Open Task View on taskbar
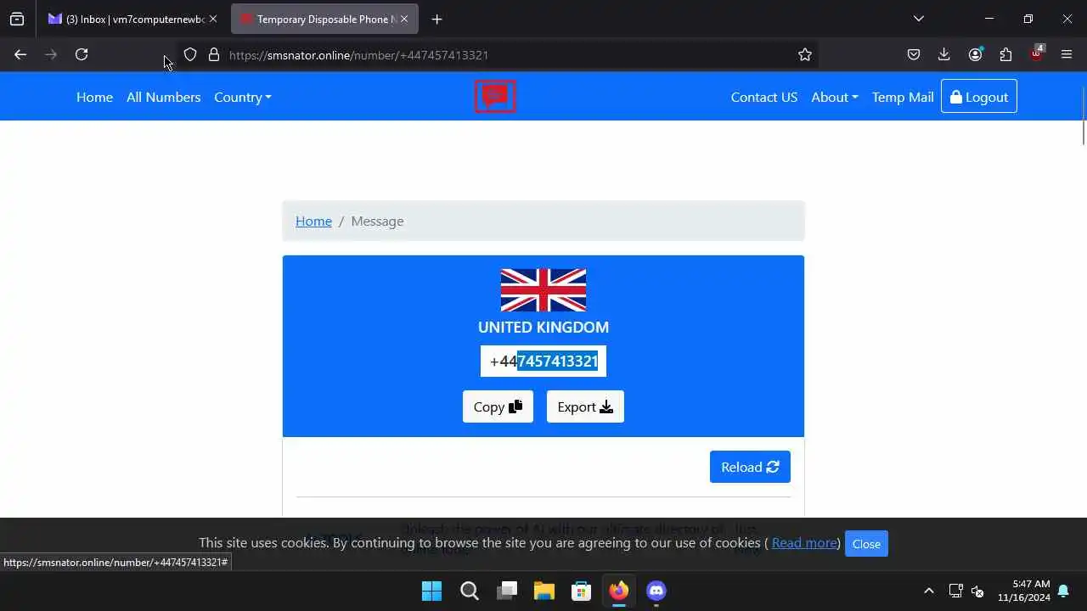The height and width of the screenshot is (611, 1087). 507,591
